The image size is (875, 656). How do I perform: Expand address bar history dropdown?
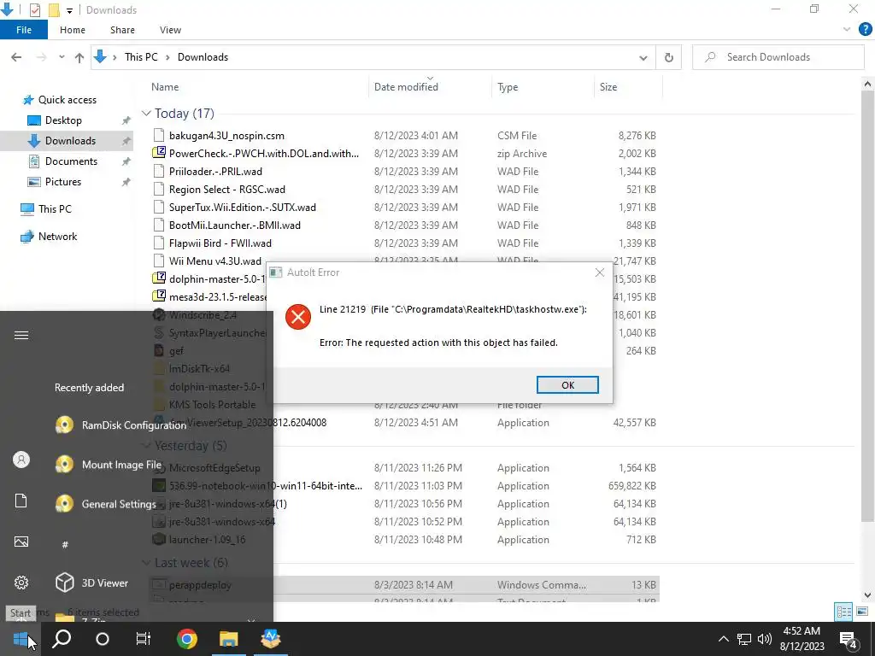point(643,57)
